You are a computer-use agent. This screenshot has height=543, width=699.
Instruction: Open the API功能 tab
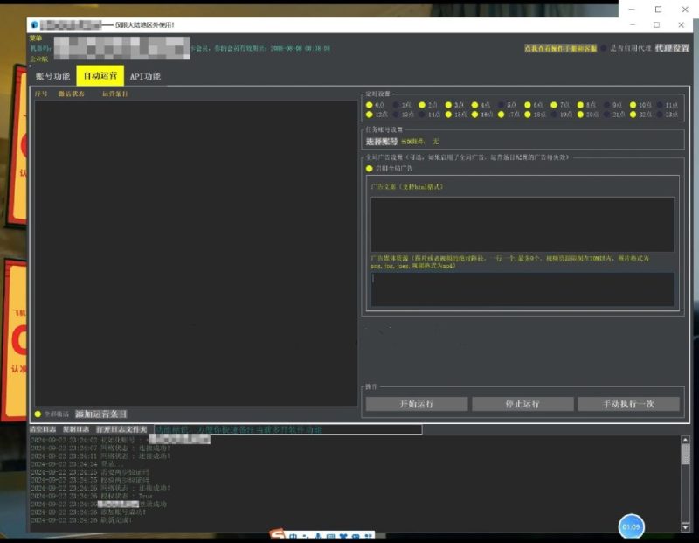(145, 77)
